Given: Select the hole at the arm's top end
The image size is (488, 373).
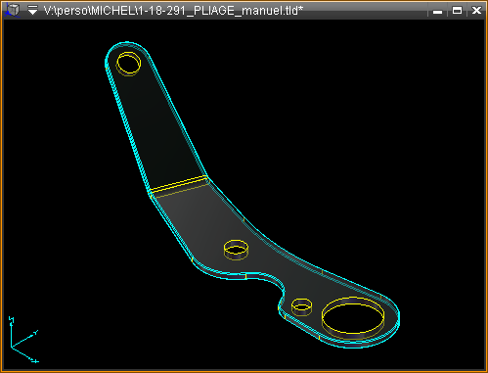Looking at the screenshot, I should pyautogui.click(x=128, y=64).
